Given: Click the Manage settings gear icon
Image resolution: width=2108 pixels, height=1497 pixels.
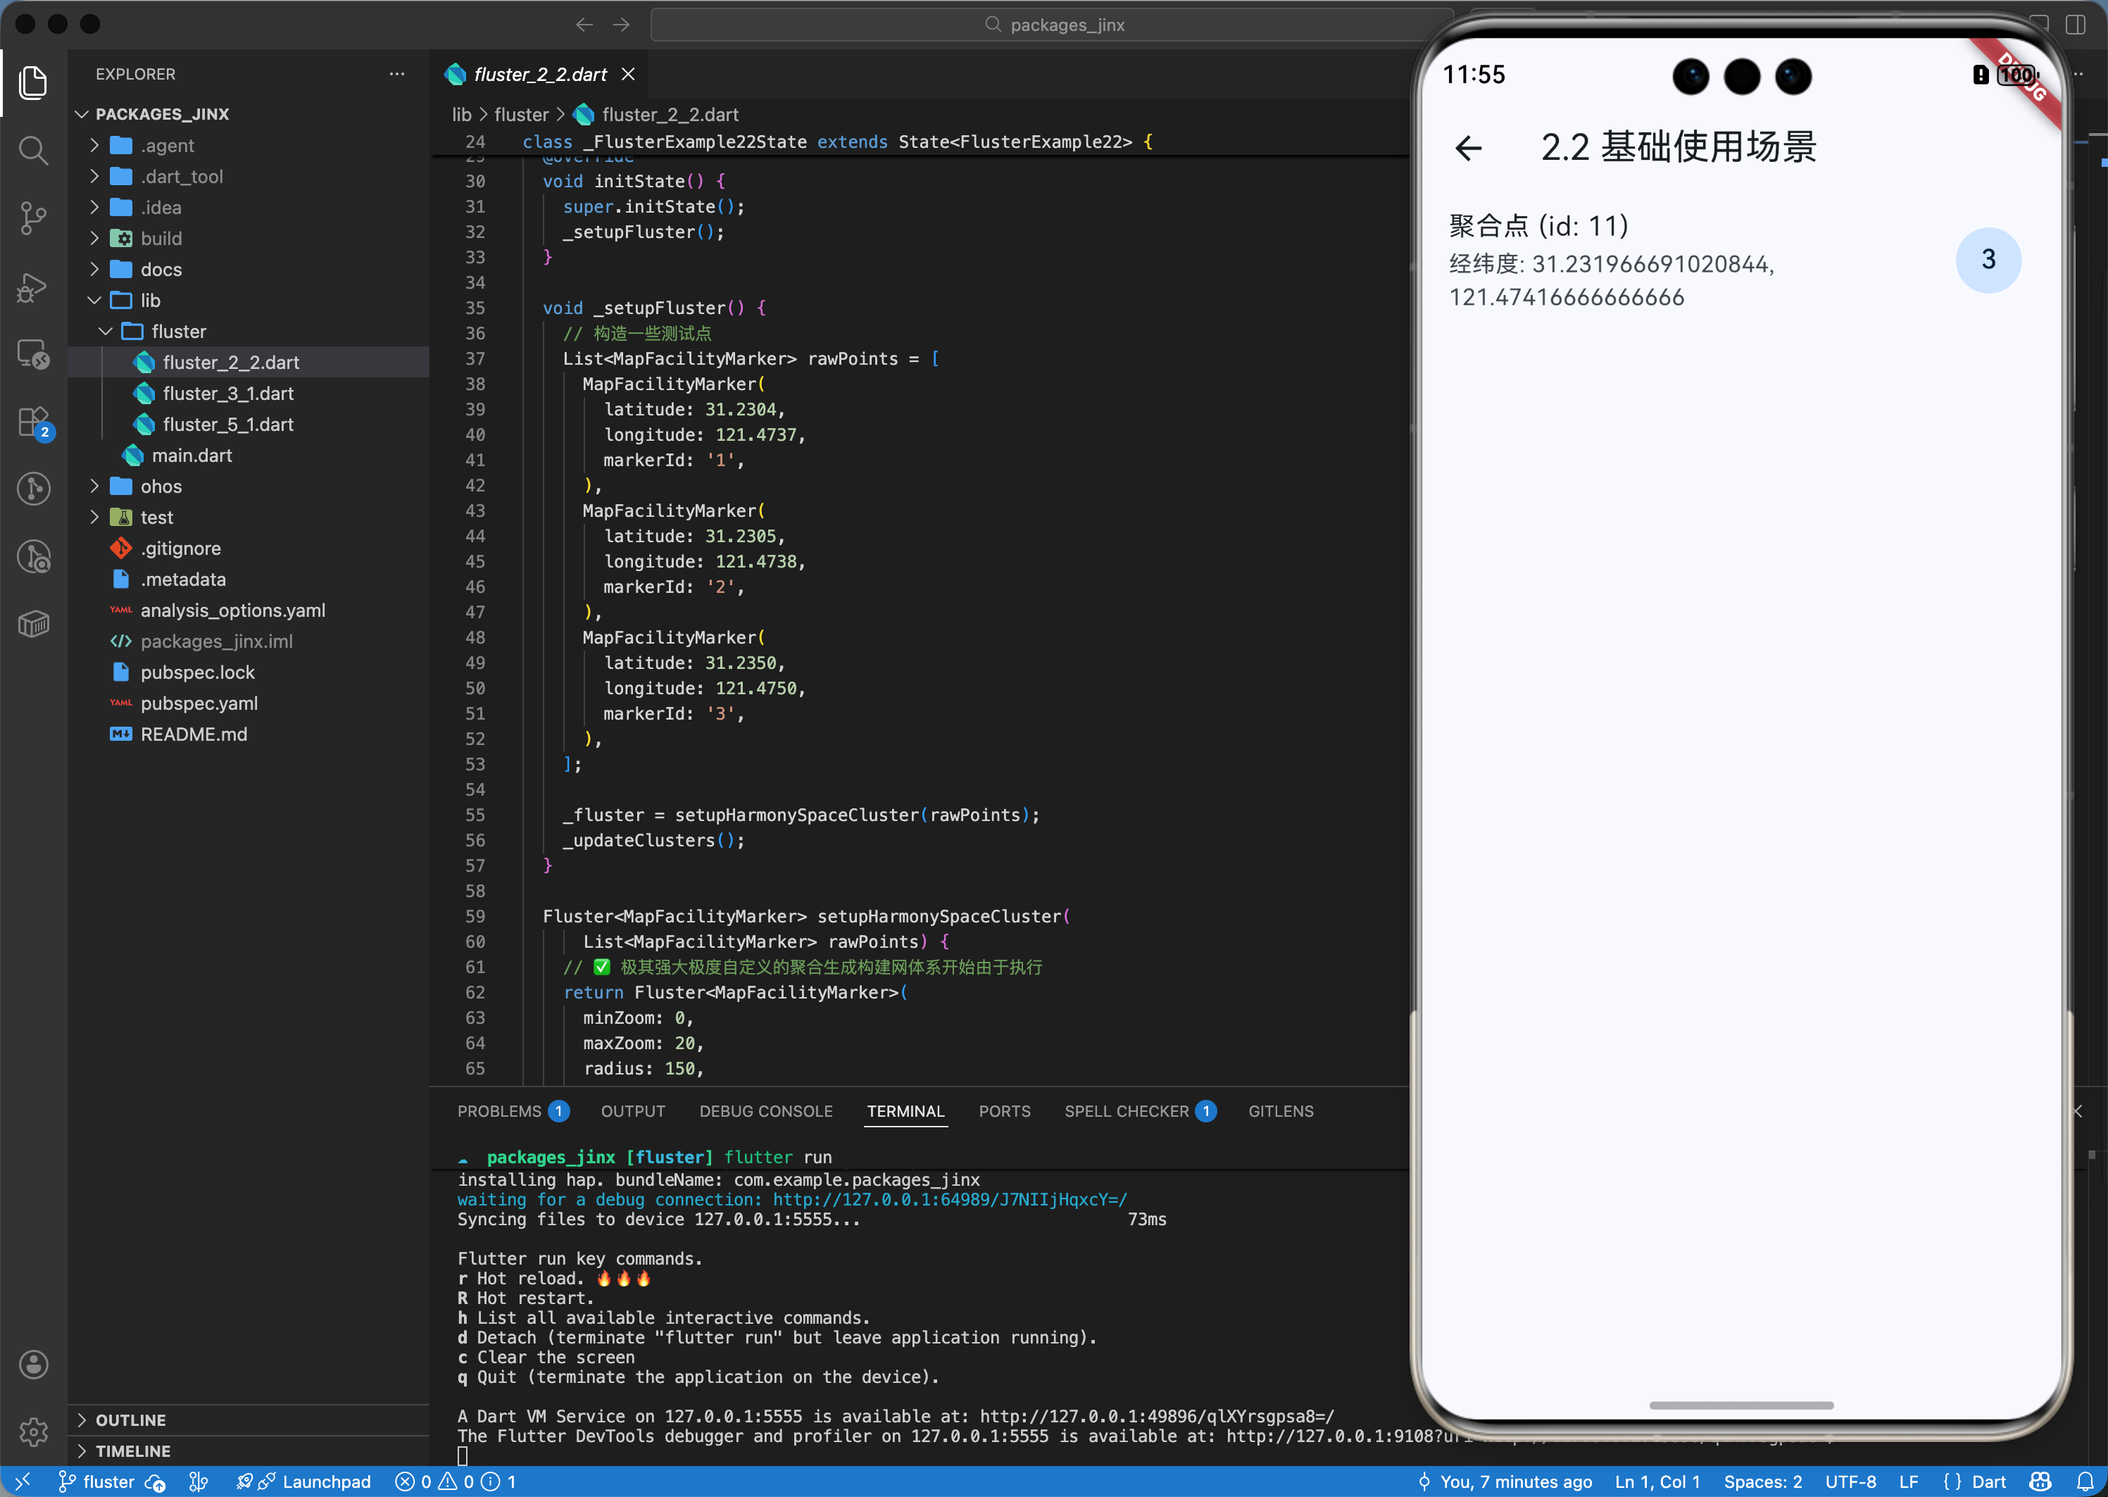Looking at the screenshot, I should 33,1432.
